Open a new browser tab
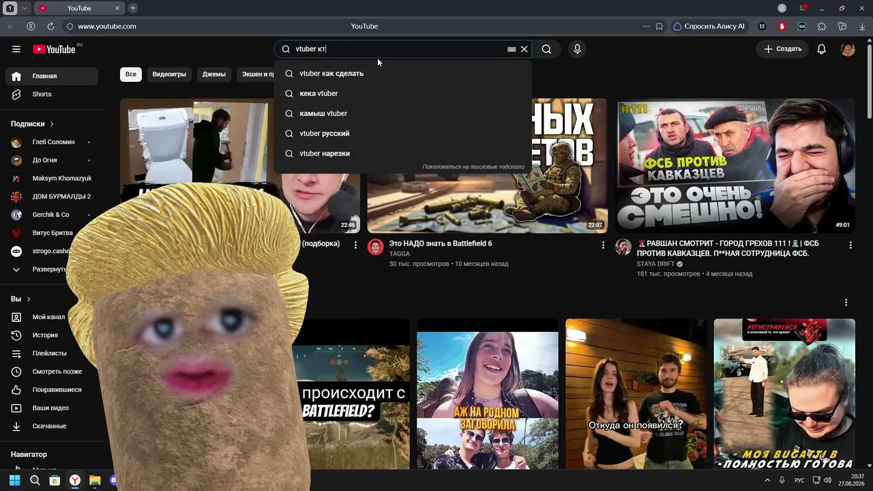 (x=133, y=8)
